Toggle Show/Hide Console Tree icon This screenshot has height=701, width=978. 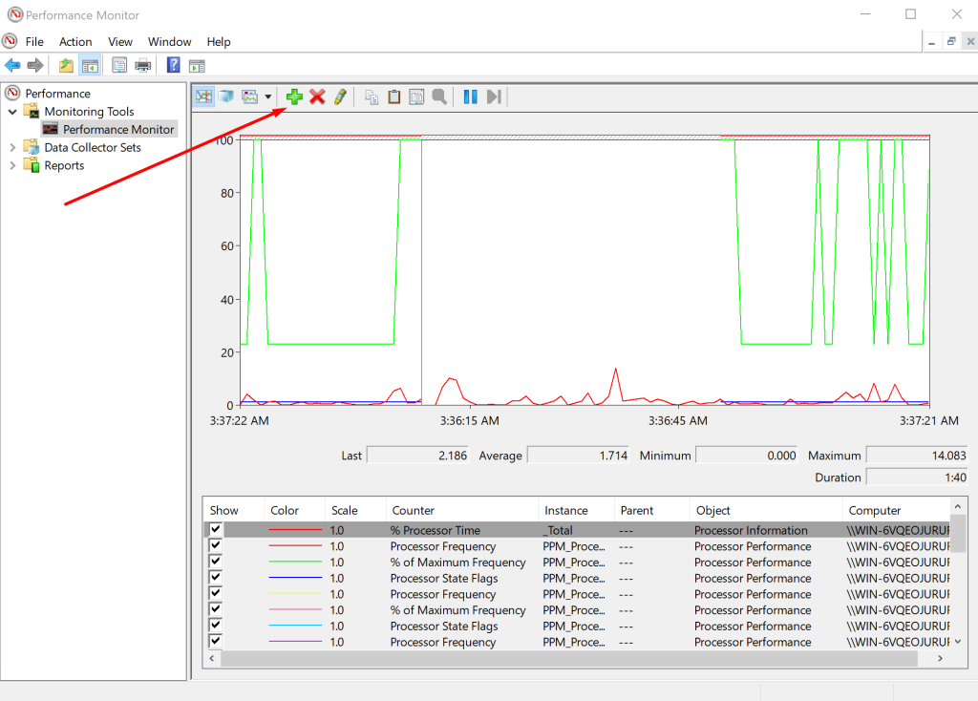click(x=90, y=65)
